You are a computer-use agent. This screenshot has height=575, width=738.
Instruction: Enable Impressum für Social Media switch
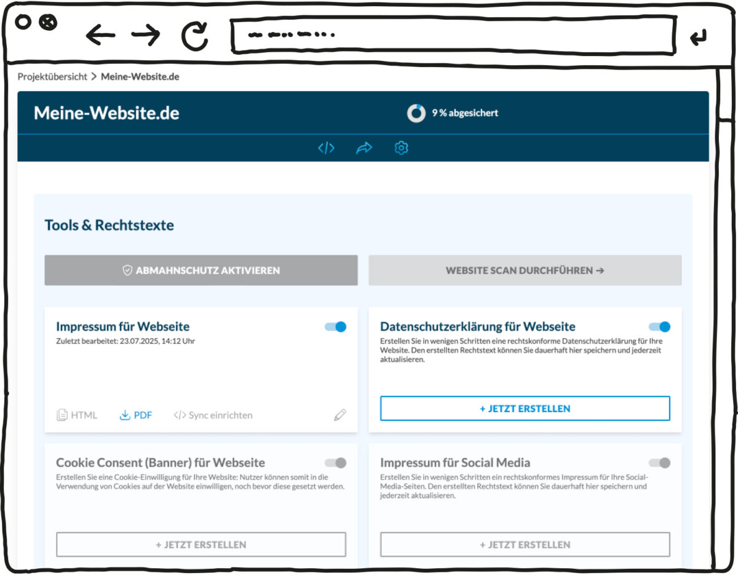click(659, 462)
